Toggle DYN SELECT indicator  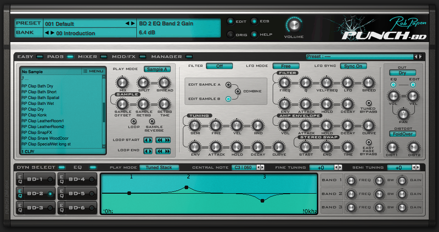tap(61, 167)
